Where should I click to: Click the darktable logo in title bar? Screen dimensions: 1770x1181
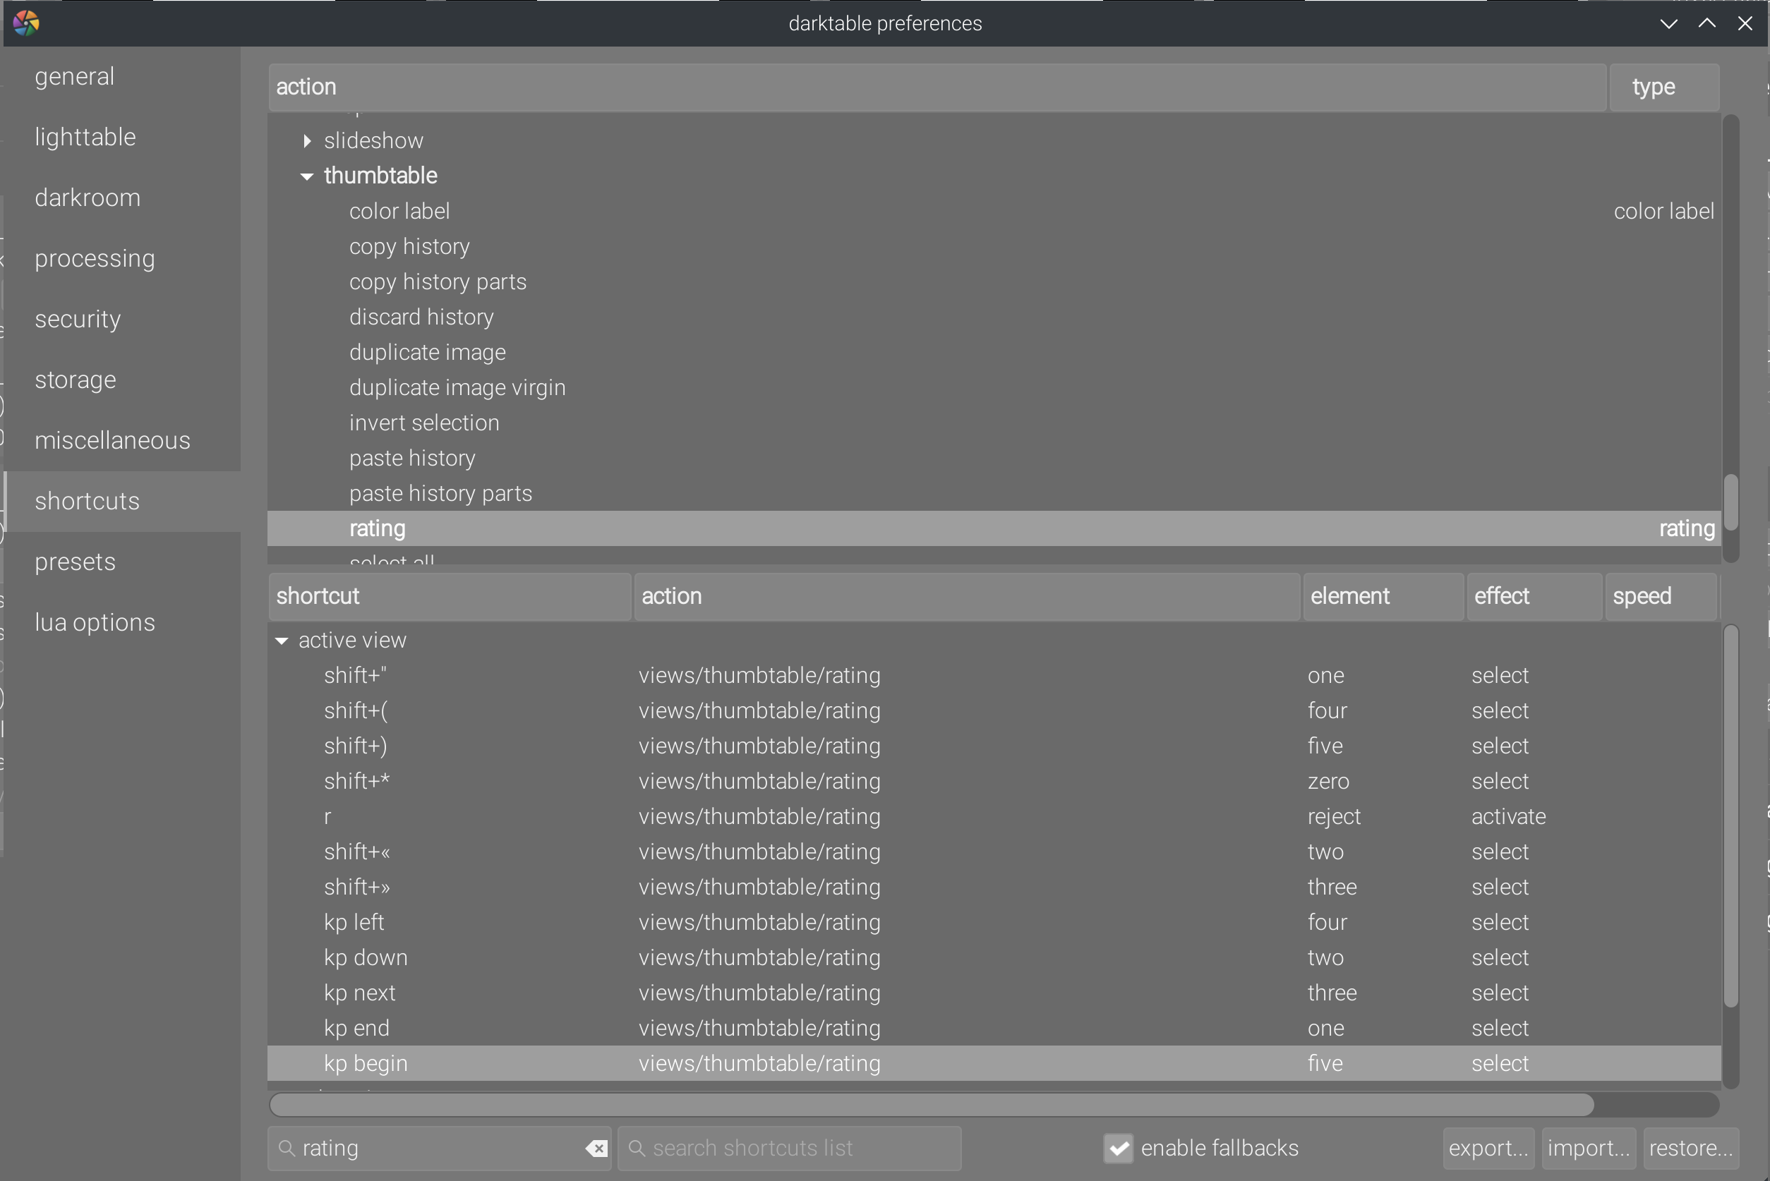[26, 23]
